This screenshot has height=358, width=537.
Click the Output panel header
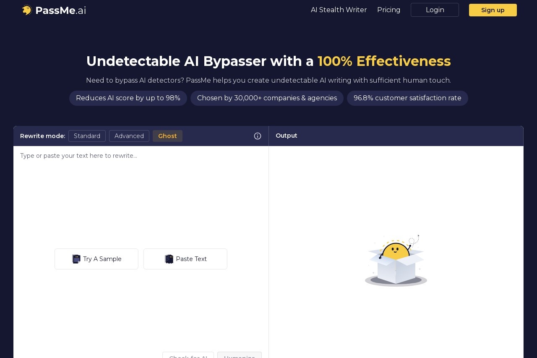(396, 136)
